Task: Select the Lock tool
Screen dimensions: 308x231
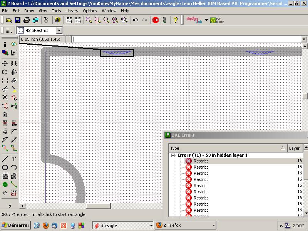Action: pyautogui.click(x=5, y=114)
